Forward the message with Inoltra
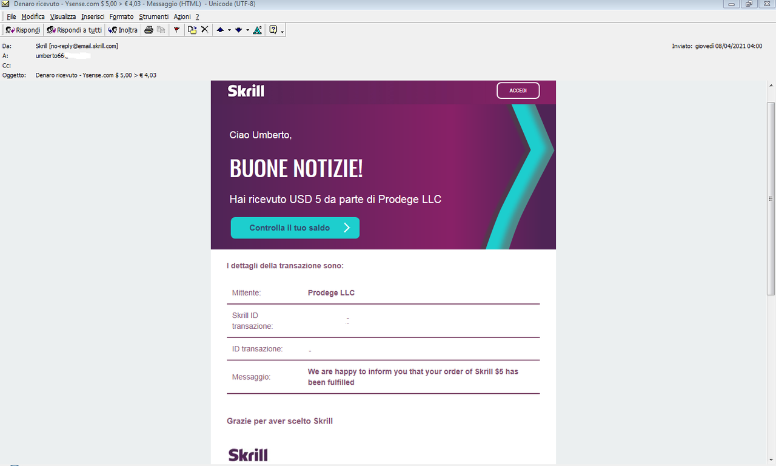 pos(123,30)
